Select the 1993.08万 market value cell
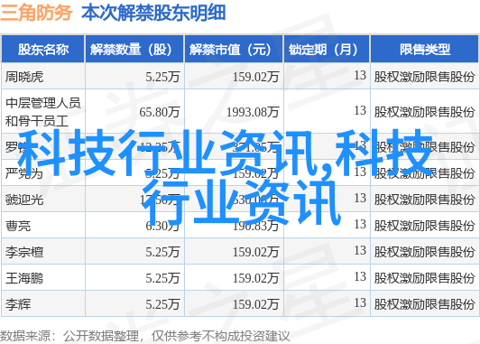This screenshot has height=344, width=480. click(x=253, y=112)
